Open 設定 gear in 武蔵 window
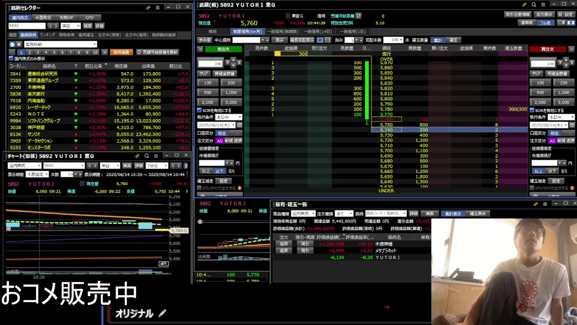The image size is (577, 325). [565, 14]
